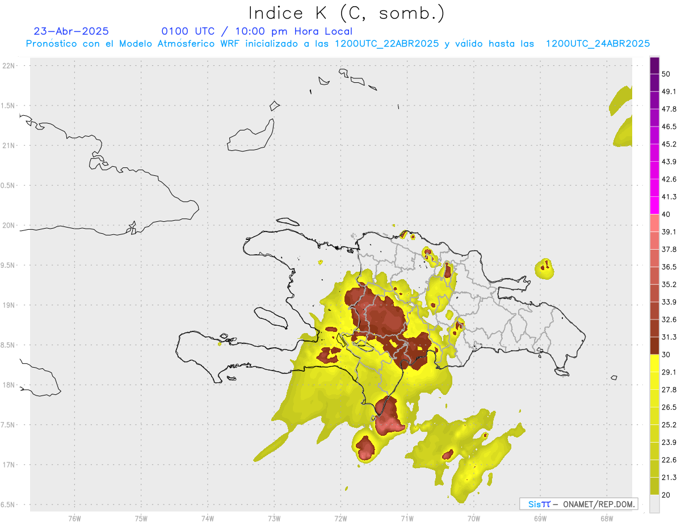
Task: Click the dark brown swatch between 30 and 31.3
Action: pos(654,346)
